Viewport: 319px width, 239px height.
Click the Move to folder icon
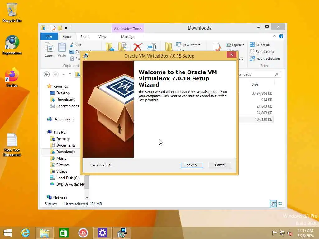[110, 47]
